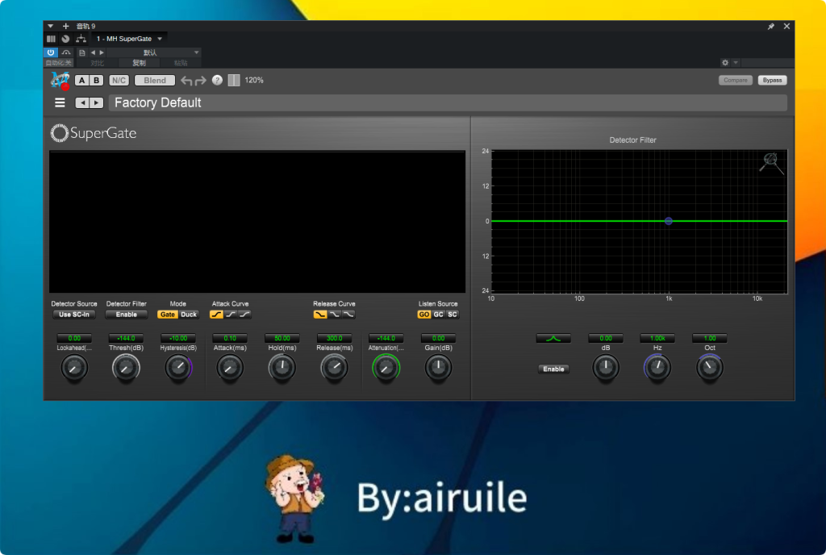
Task: Toggle the Bypass button
Action: (772, 80)
